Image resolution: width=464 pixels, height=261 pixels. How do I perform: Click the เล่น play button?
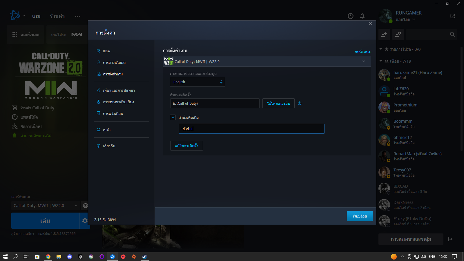click(x=45, y=221)
